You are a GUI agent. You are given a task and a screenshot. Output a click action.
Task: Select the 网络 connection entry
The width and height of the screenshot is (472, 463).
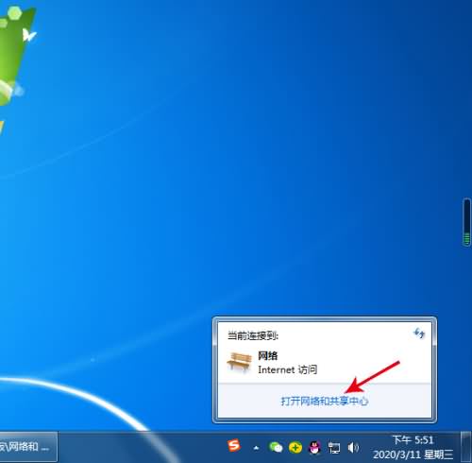tap(324, 363)
